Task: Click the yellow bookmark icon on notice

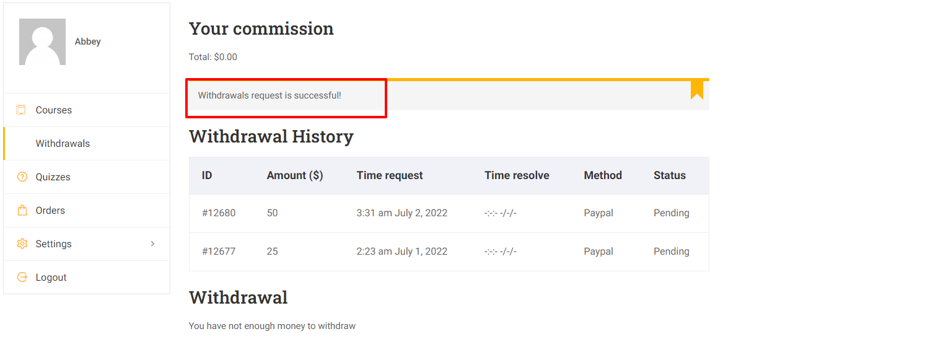Action: (697, 89)
